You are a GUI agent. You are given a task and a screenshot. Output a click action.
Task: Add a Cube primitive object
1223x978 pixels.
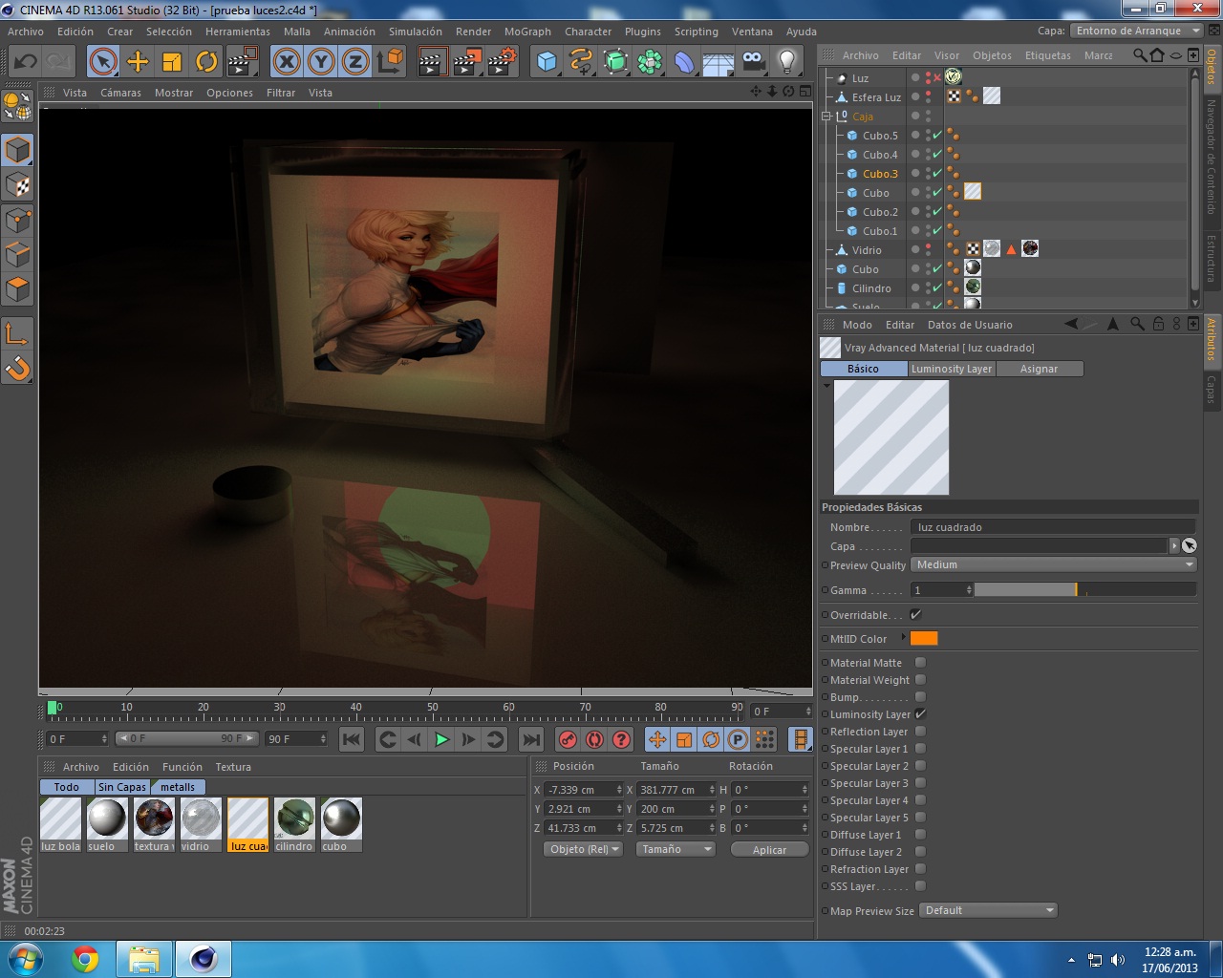tap(547, 62)
